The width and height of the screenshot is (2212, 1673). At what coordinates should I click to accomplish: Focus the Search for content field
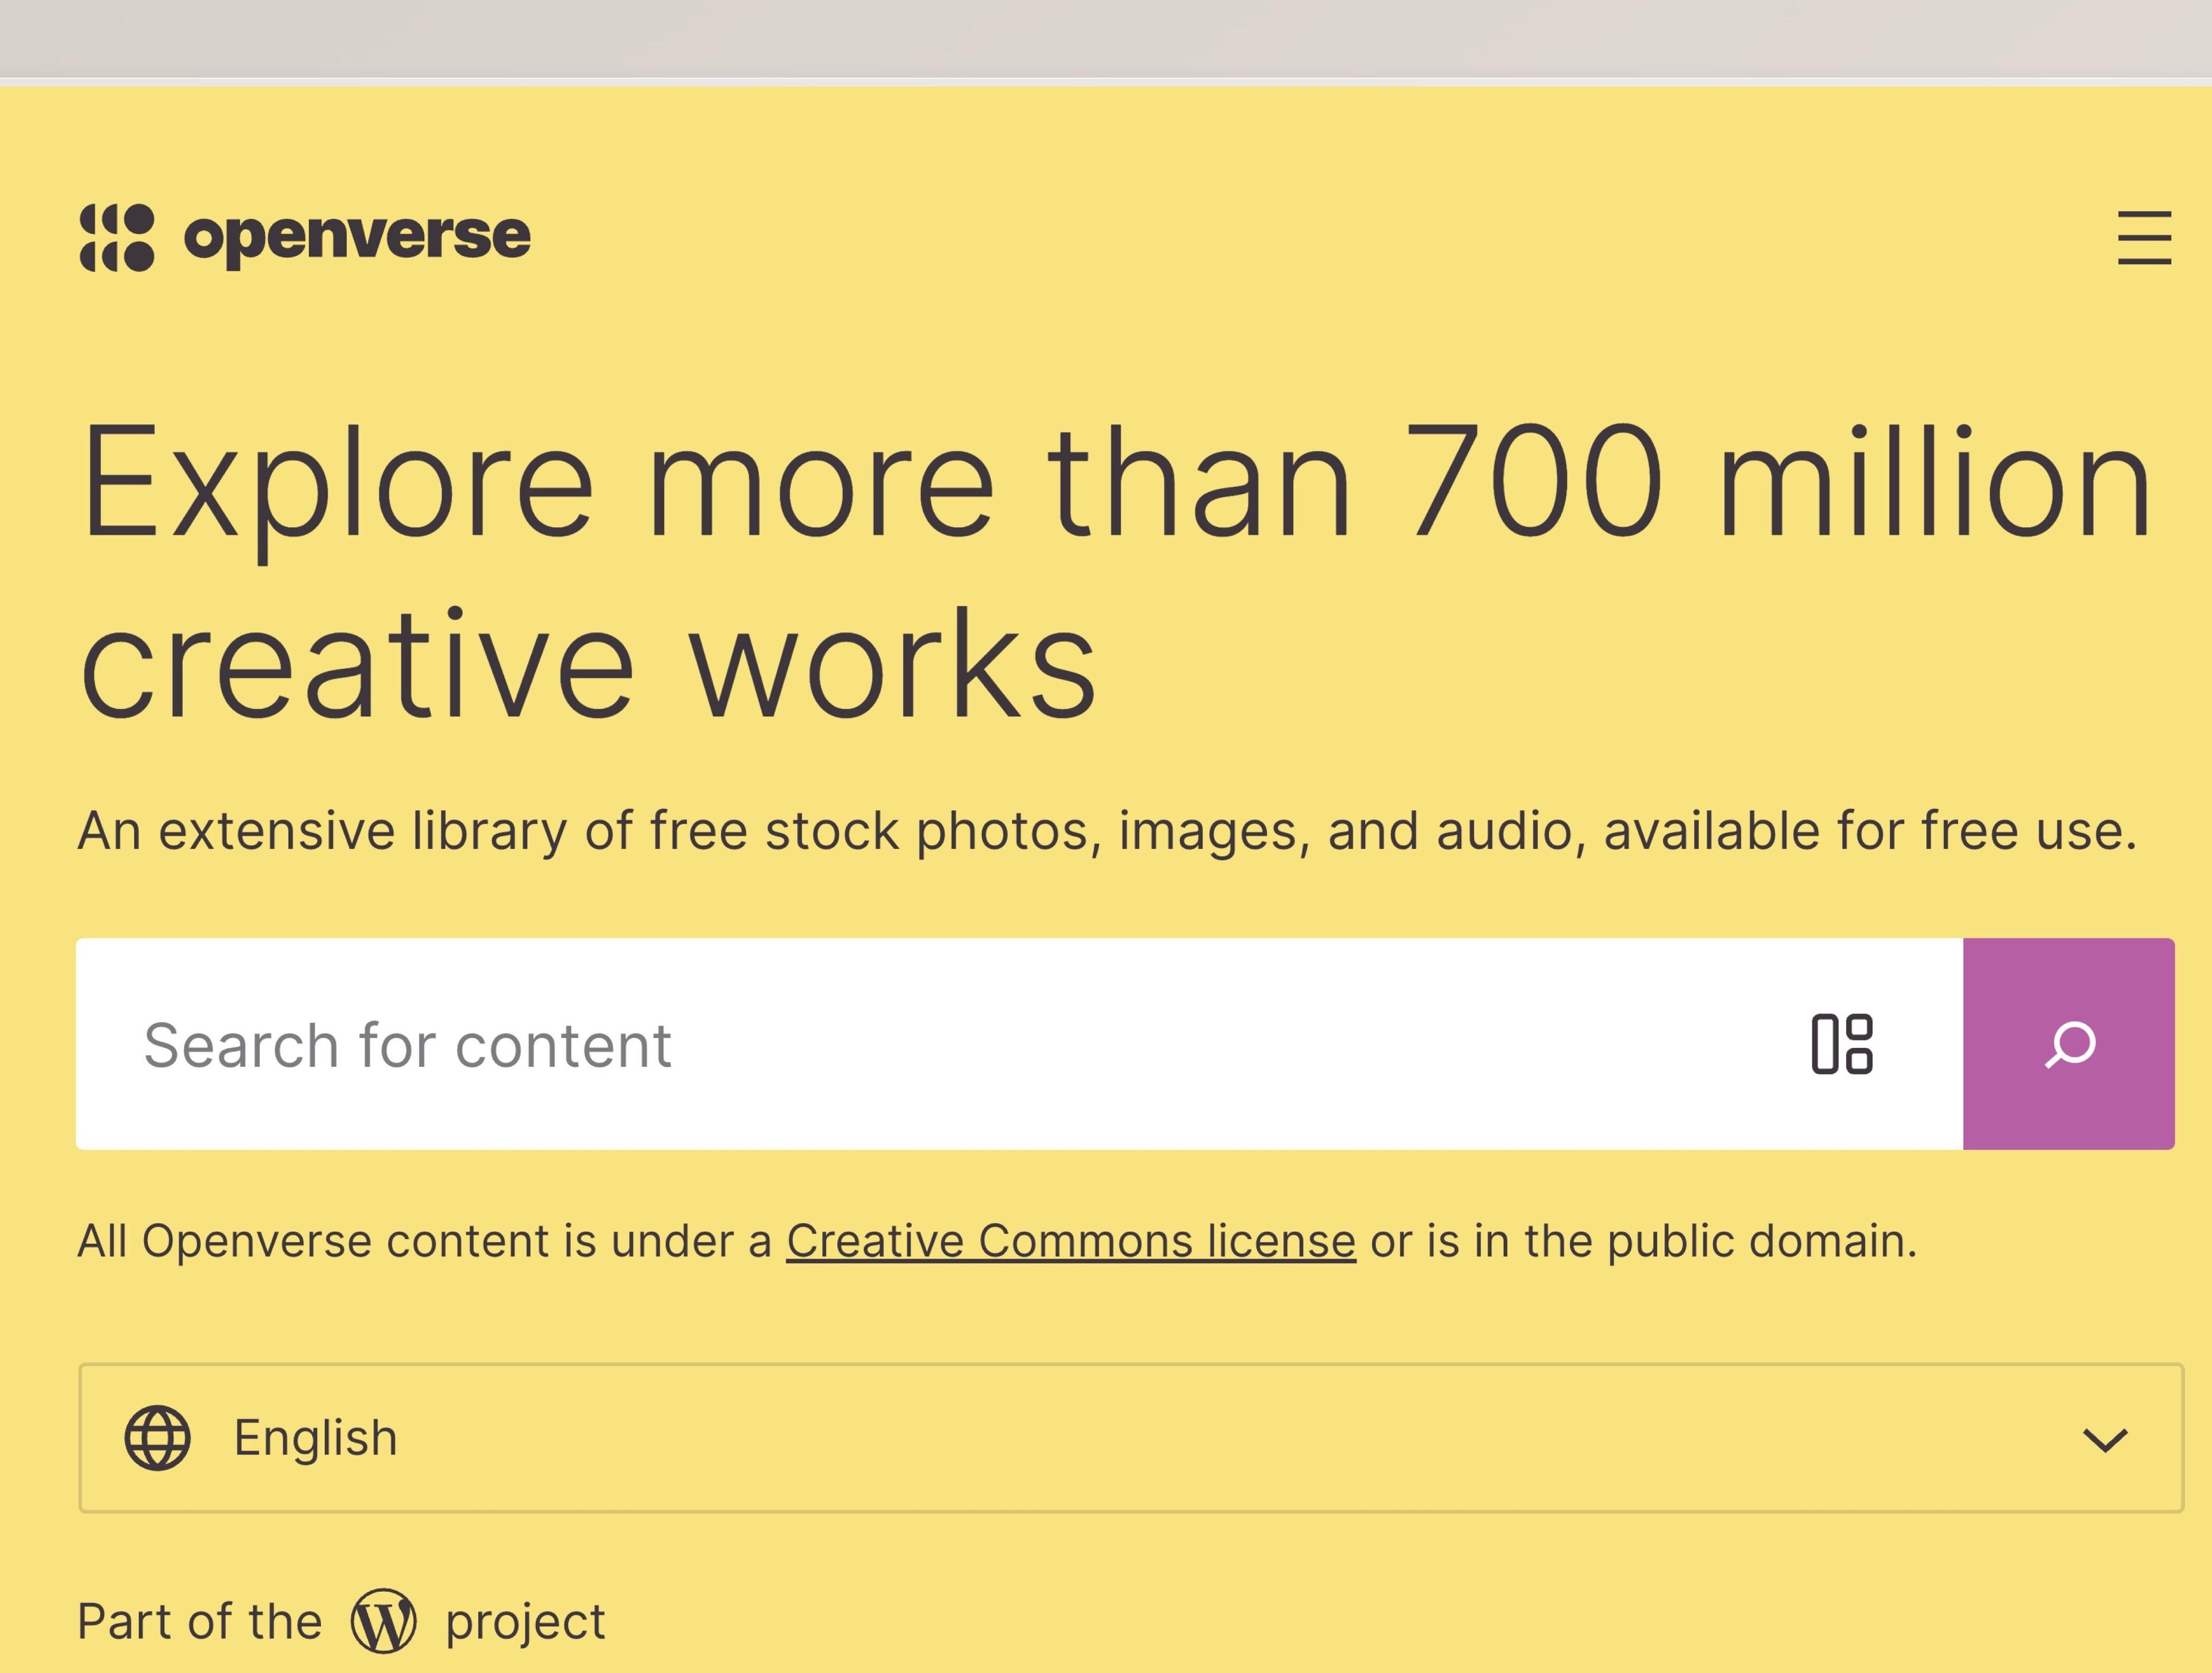pos(408,1046)
